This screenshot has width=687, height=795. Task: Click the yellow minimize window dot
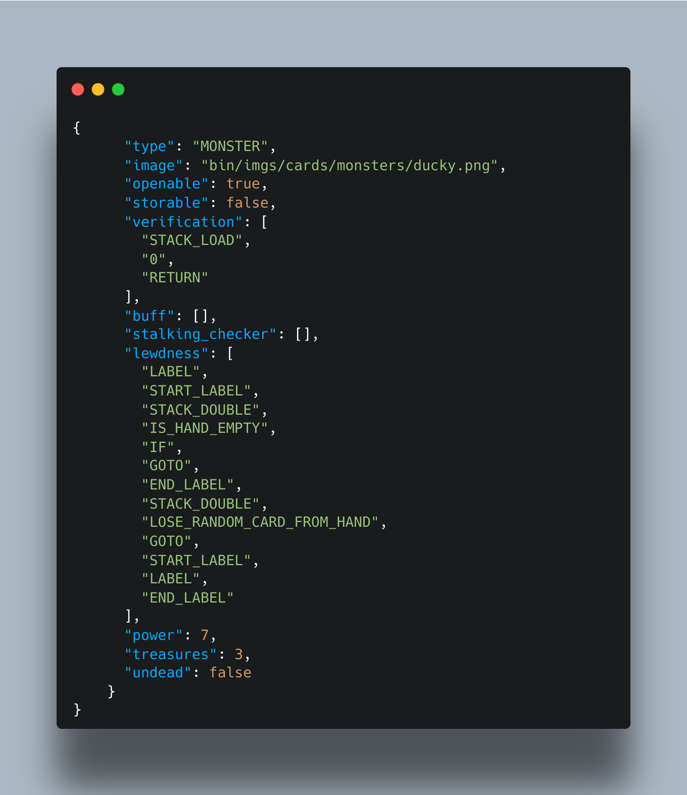98,89
